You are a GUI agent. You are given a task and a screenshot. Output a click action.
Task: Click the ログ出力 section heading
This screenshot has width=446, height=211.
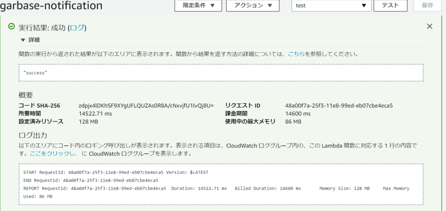(33, 135)
